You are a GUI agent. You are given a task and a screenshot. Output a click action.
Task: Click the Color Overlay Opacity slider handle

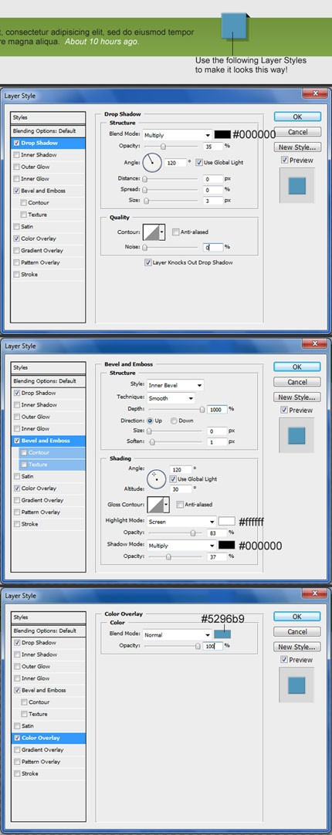[x=198, y=646]
